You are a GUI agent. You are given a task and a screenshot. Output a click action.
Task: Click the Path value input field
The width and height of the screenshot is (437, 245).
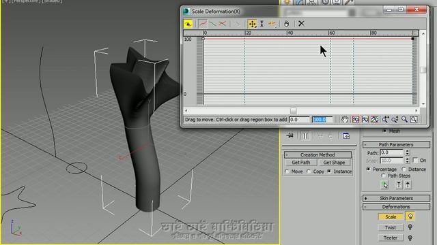point(392,152)
